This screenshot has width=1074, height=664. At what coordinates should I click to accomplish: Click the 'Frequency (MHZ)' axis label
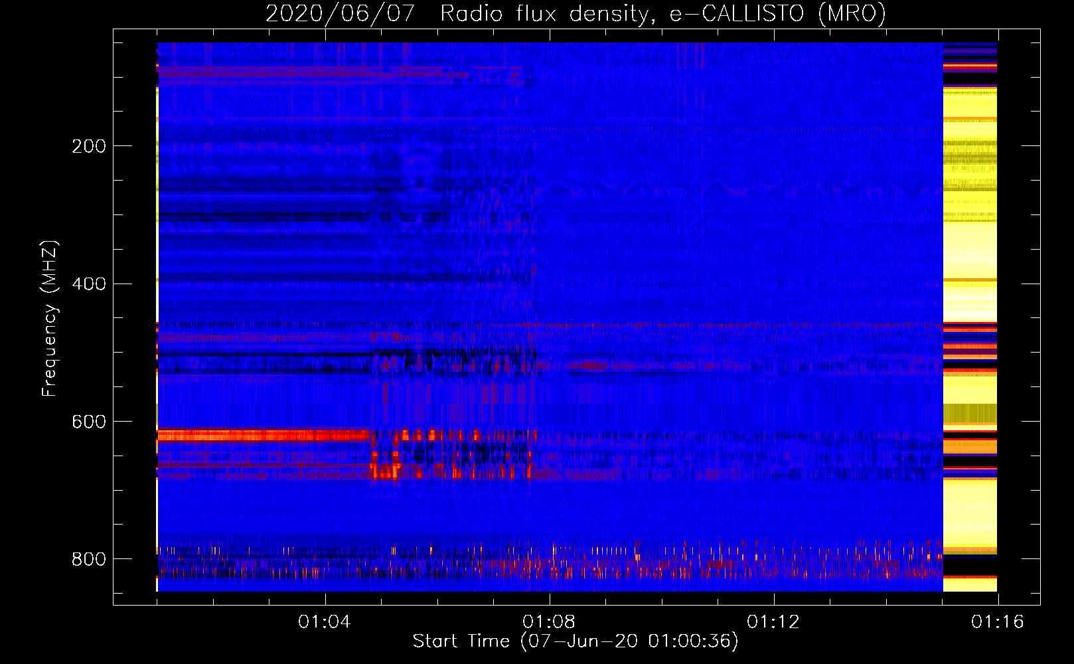point(50,318)
